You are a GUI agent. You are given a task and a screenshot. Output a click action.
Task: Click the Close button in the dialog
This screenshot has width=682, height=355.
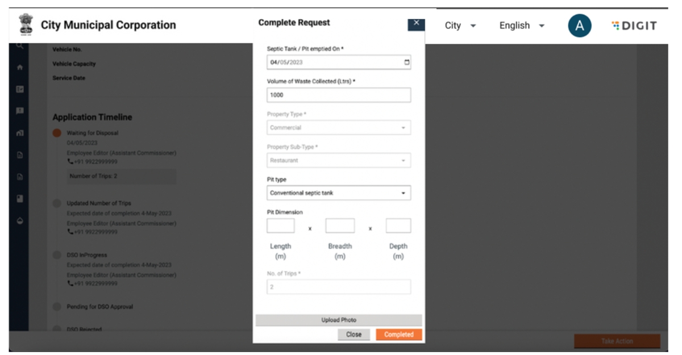point(354,335)
